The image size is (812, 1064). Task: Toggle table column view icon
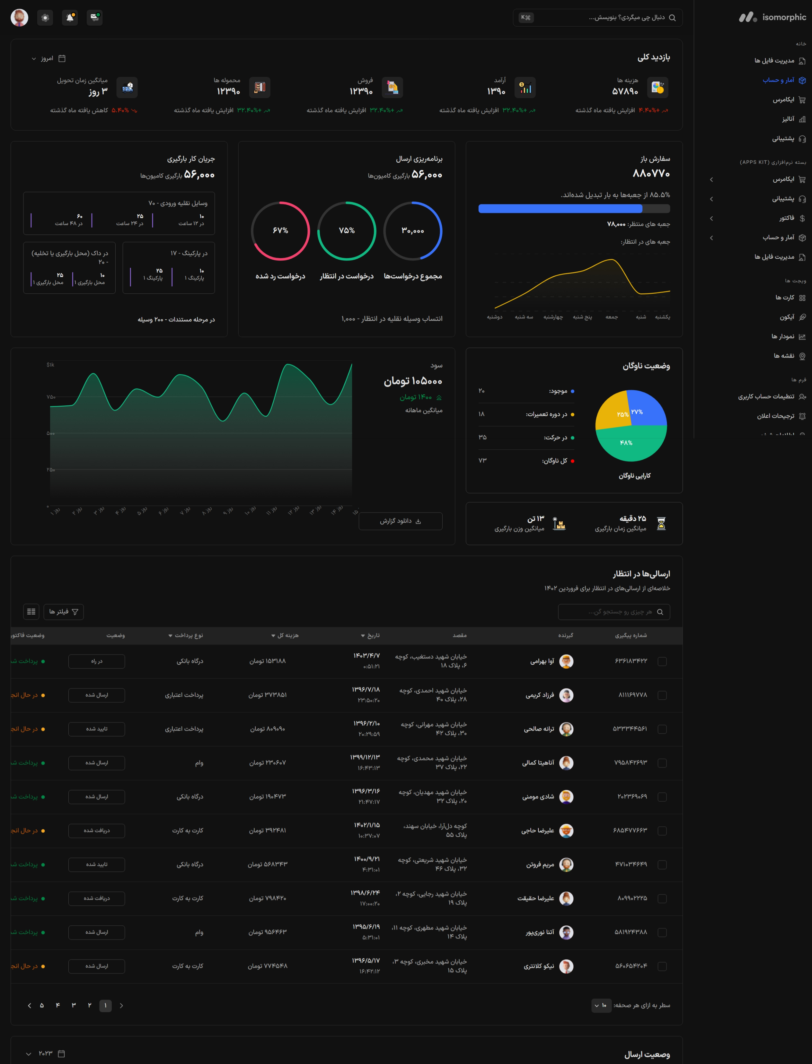31,611
